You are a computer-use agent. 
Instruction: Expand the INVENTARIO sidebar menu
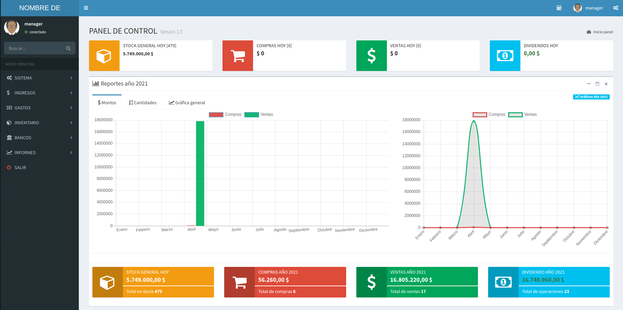pyautogui.click(x=39, y=123)
